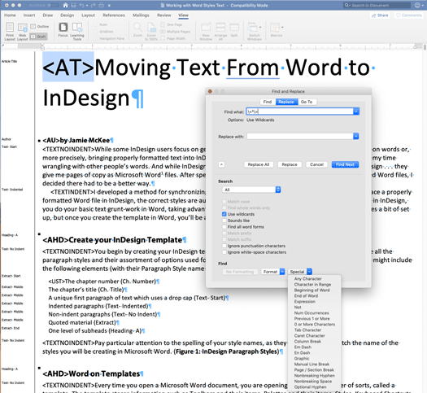Click the Home icon in title bar
The image size is (427, 393).
(65, 5)
